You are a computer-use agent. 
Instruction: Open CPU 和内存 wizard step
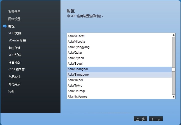point(16,69)
